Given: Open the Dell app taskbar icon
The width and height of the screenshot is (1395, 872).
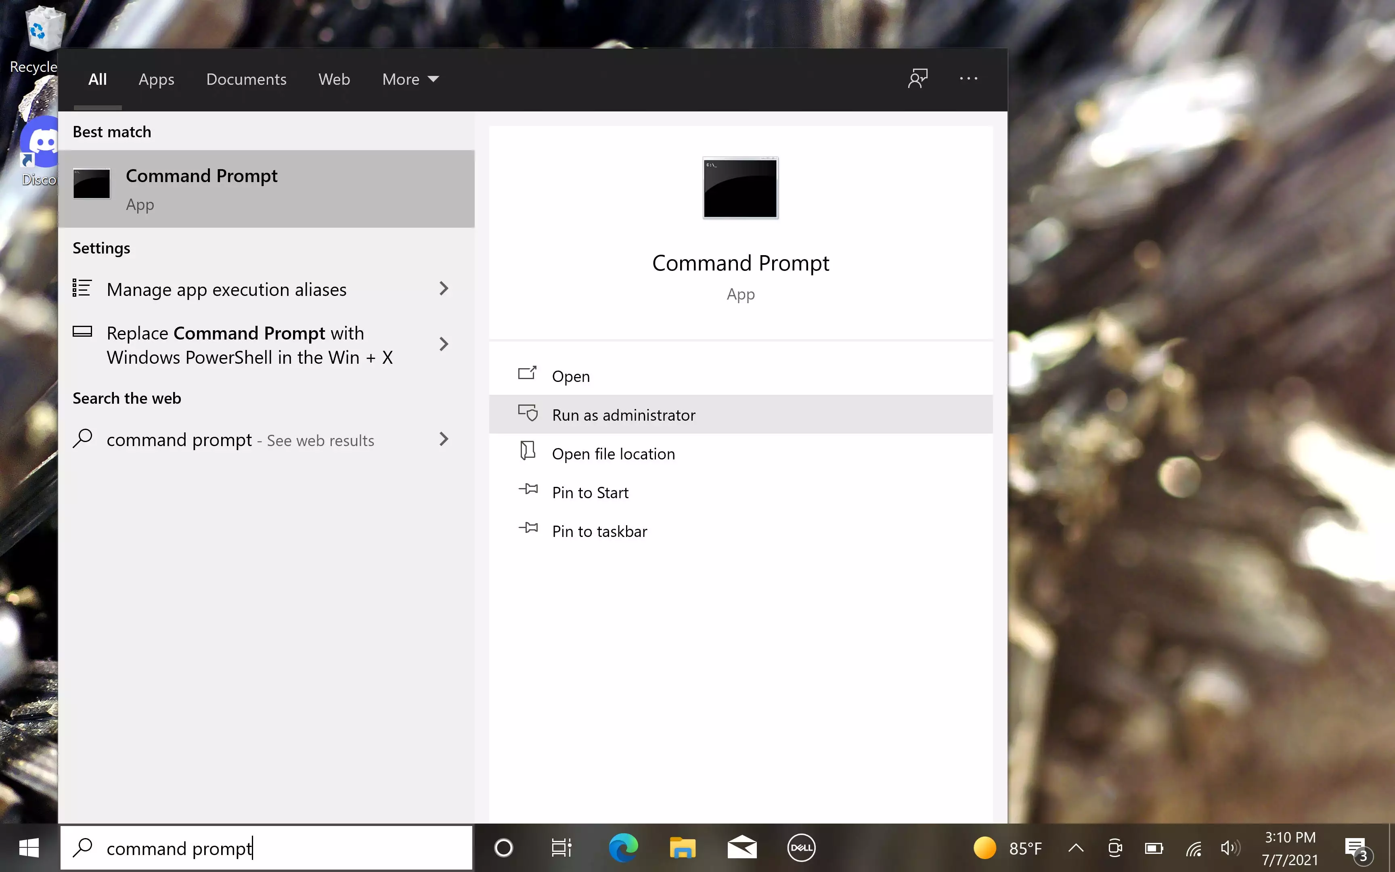Looking at the screenshot, I should (x=801, y=848).
